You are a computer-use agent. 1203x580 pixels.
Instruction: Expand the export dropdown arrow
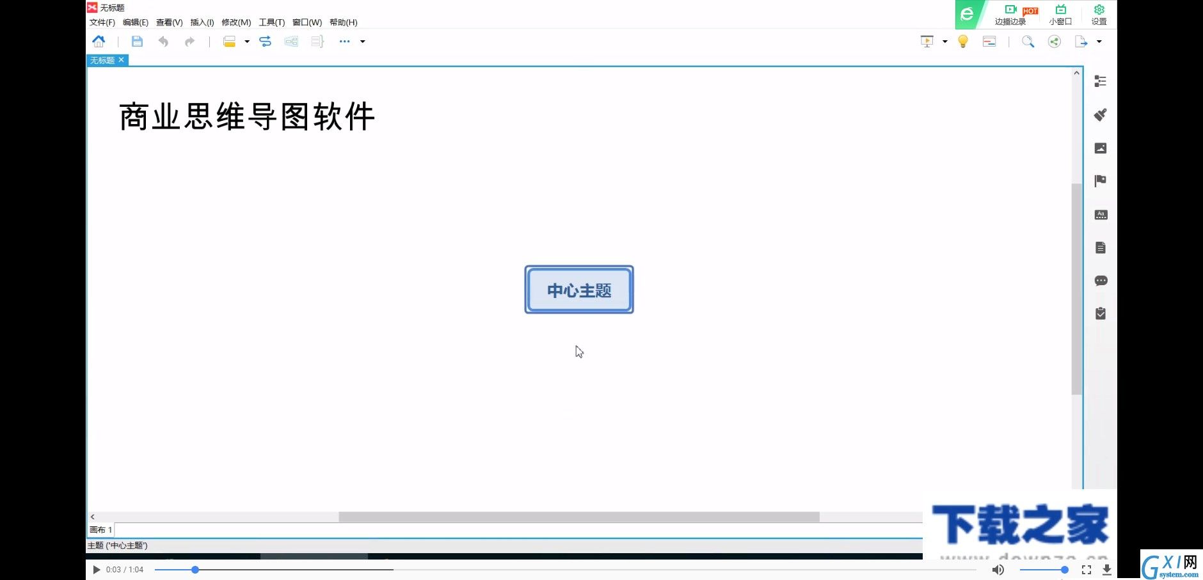[1099, 42]
